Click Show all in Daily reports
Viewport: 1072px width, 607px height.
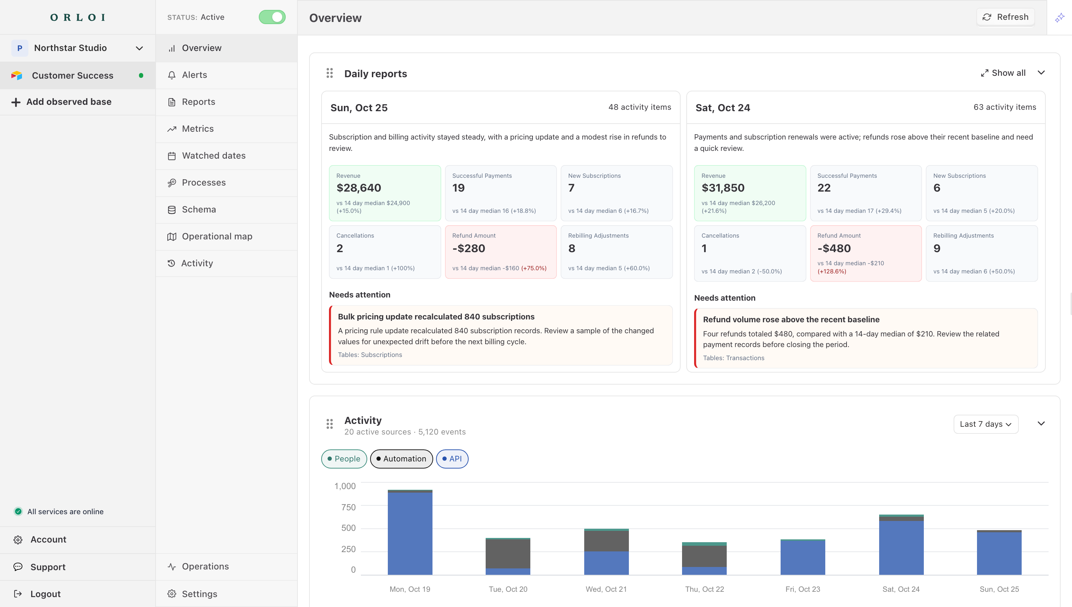(x=1003, y=73)
